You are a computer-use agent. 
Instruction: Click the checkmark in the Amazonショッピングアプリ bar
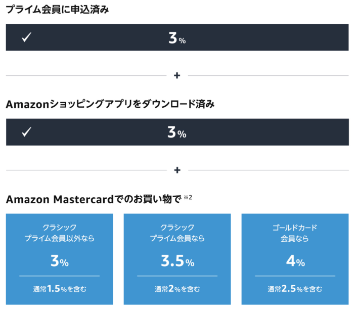27,133
